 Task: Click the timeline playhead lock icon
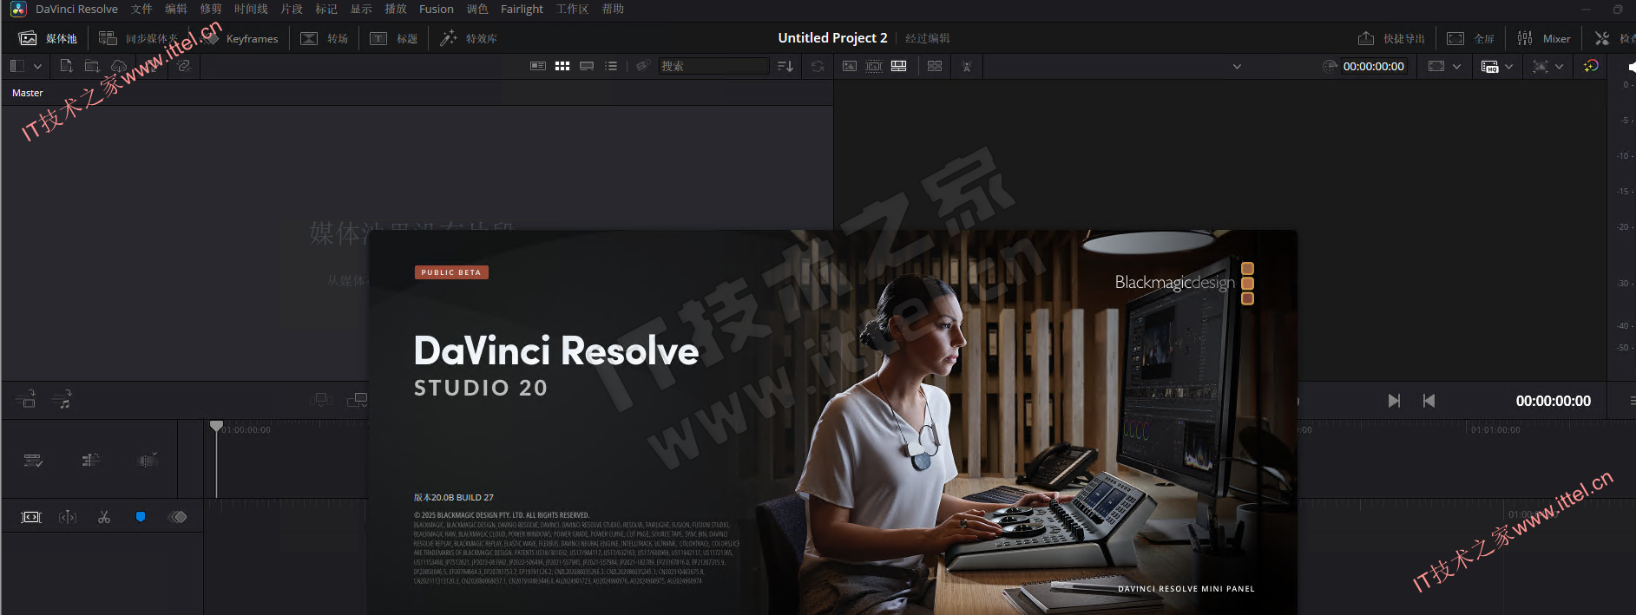point(90,460)
